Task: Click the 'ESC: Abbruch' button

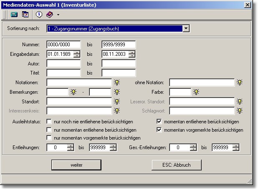Action: tap(177, 165)
